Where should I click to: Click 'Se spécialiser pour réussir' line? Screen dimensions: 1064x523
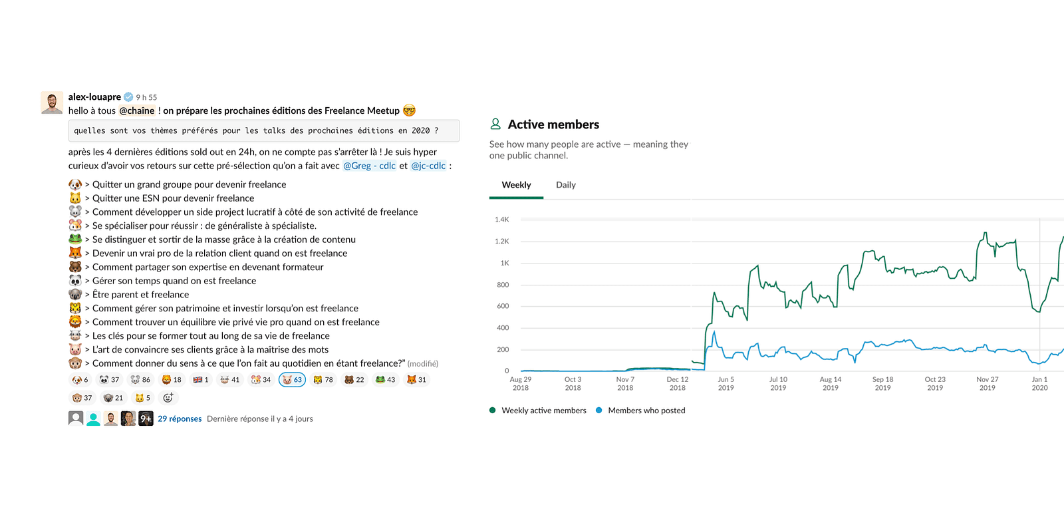pyautogui.click(x=204, y=226)
